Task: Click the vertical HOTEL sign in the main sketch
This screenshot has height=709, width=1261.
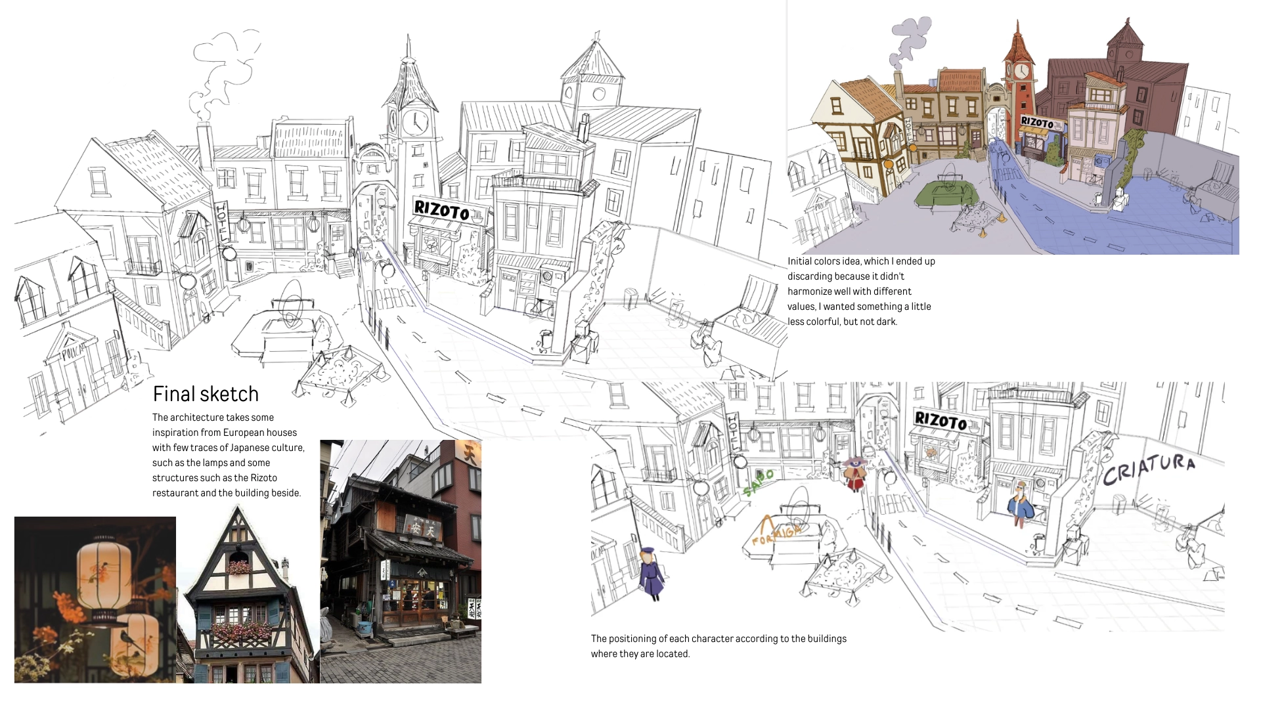Action: pos(221,221)
